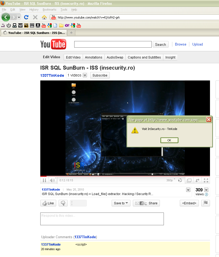
Task: Seek on the red video progress bar
Action: pos(125,176)
